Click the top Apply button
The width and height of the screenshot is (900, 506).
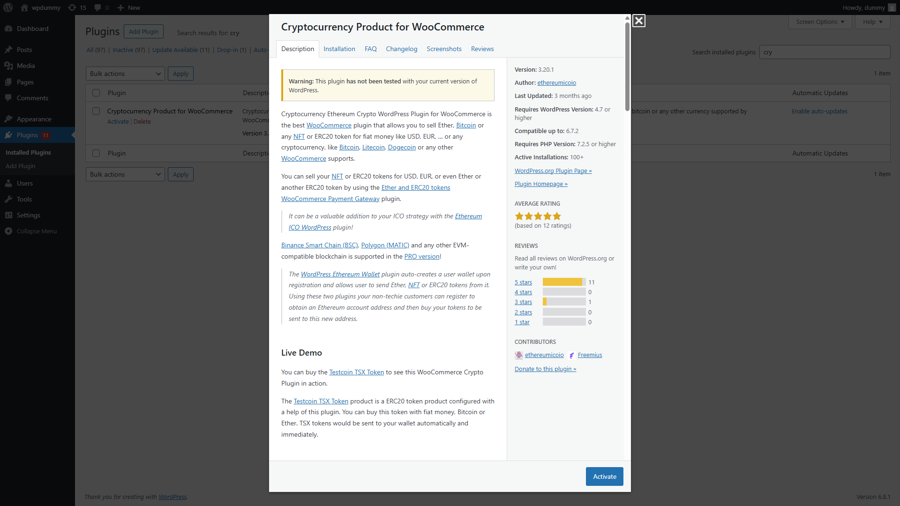180,74
